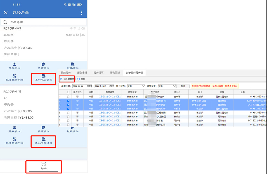Open the three-dot menu in 我的产品 header

[x=81, y=13]
